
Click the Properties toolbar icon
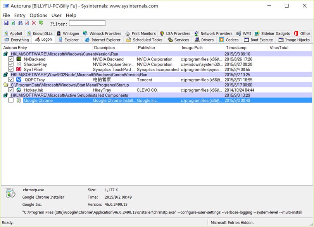[27, 23]
